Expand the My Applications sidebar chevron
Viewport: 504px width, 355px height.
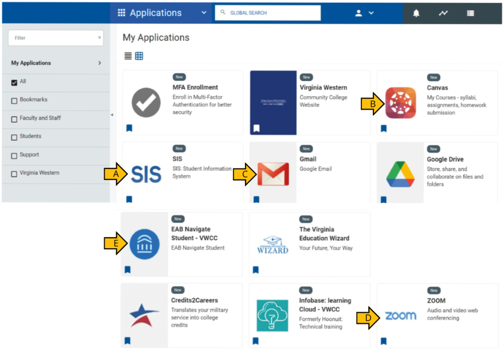click(x=99, y=63)
